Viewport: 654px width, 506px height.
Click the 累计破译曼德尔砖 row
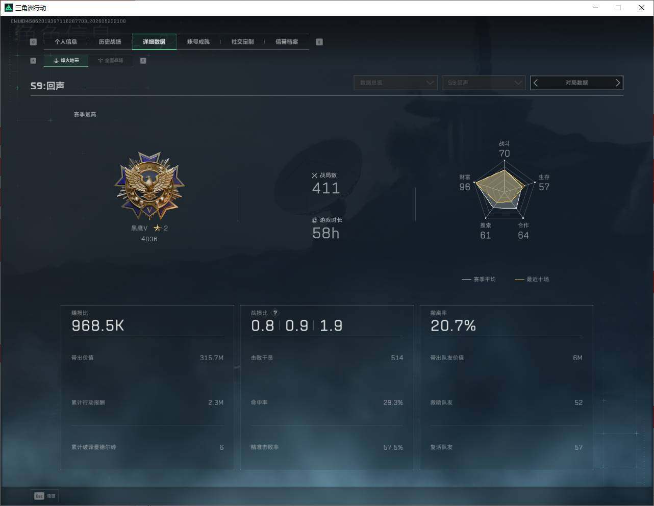click(x=147, y=447)
